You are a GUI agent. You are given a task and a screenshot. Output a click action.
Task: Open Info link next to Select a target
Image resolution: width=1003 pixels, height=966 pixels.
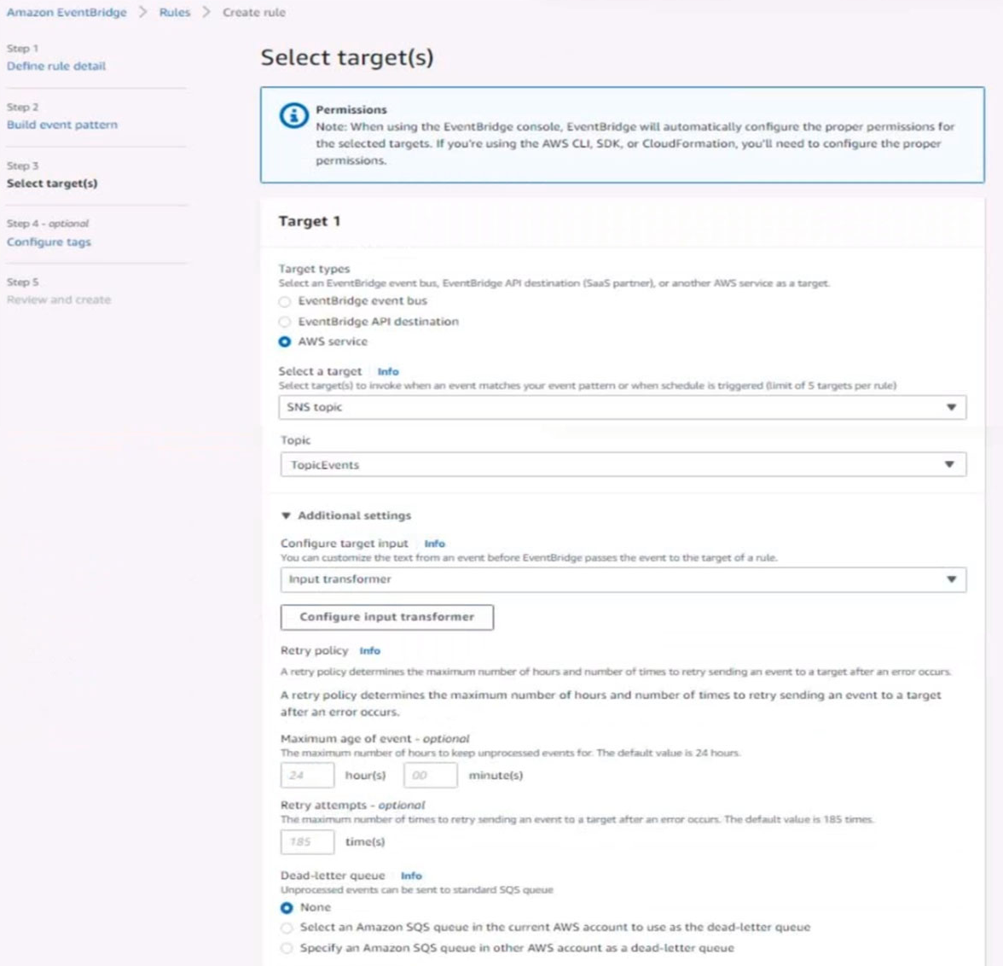(x=387, y=371)
